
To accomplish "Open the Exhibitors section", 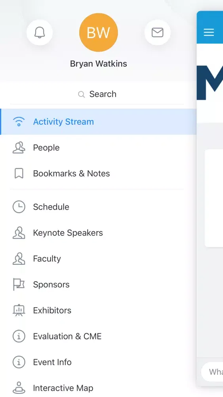I will point(99,310).
